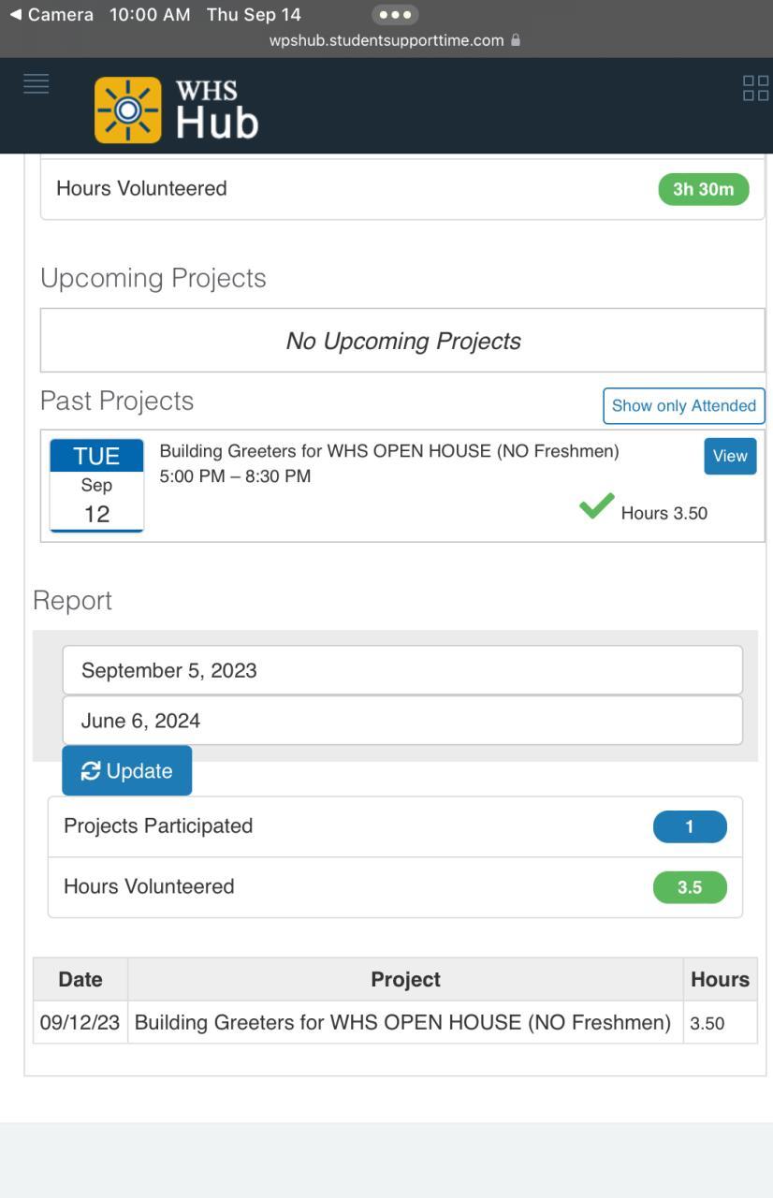The height and width of the screenshot is (1198, 773).
Task: Open the grid apps icon
Action: tap(755, 88)
